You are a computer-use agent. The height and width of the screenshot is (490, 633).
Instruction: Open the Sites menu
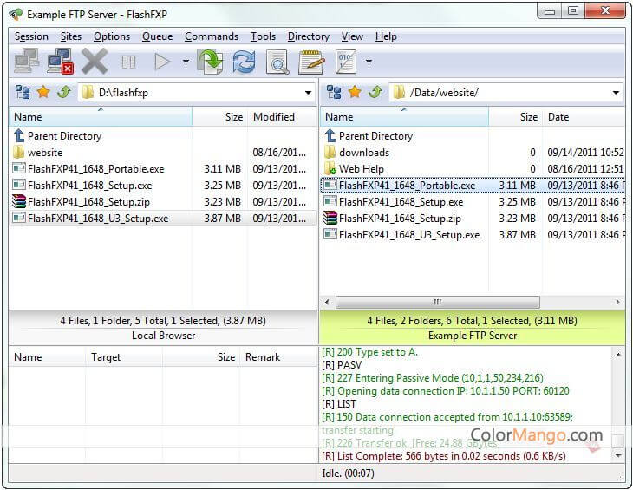[71, 36]
